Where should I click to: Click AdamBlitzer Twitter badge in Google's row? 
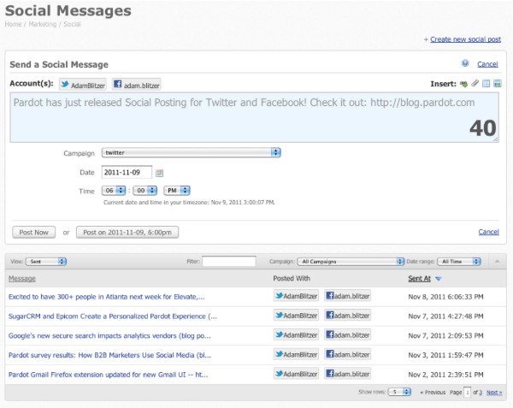(296, 334)
